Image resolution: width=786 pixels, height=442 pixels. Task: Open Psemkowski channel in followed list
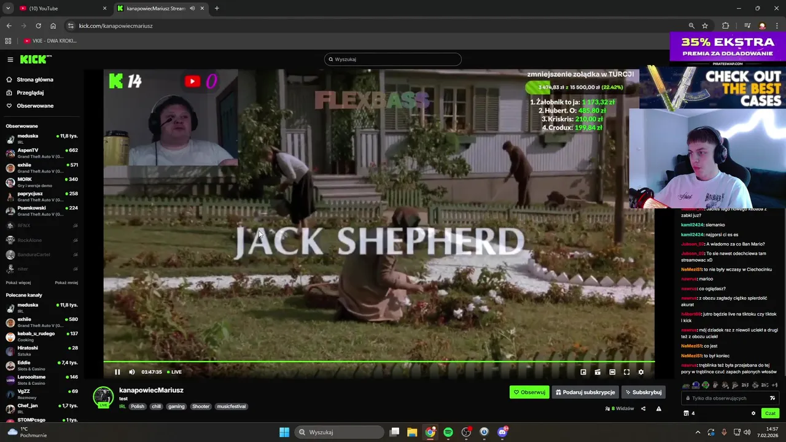[41, 211]
